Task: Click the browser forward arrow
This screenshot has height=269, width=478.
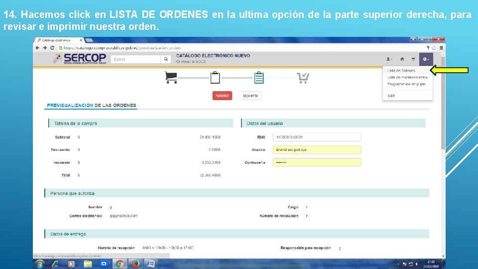Action: (x=45, y=48)
